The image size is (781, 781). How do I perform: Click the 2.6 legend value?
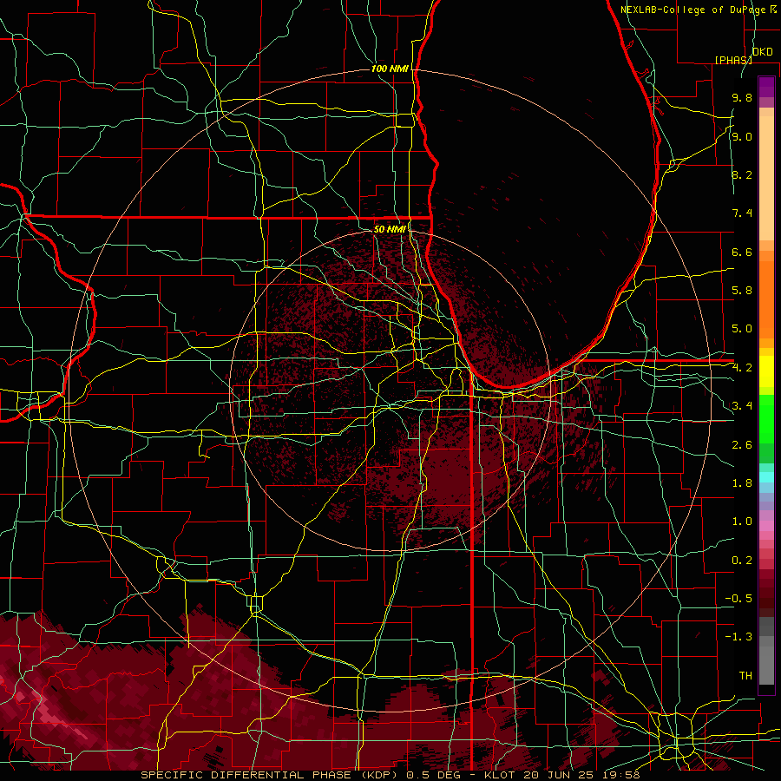[x=742, y=445]
